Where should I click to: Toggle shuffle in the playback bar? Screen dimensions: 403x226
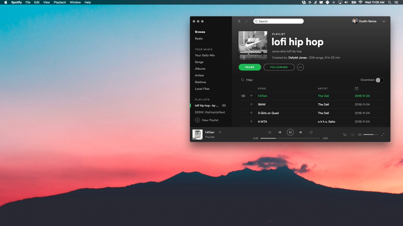(269, 132)
